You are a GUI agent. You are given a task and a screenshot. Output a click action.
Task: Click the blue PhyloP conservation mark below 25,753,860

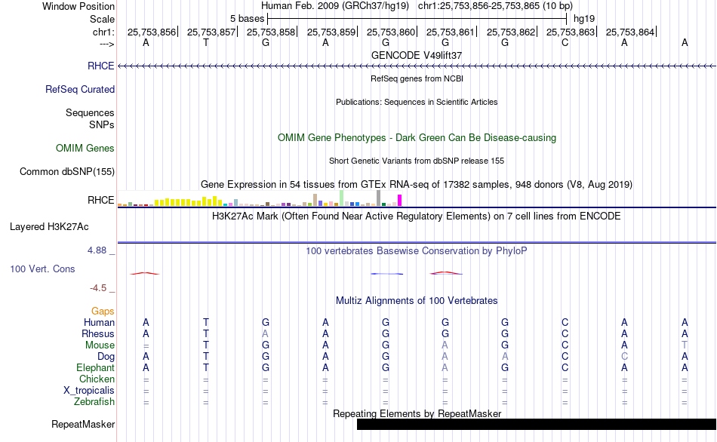pos(387,274)
